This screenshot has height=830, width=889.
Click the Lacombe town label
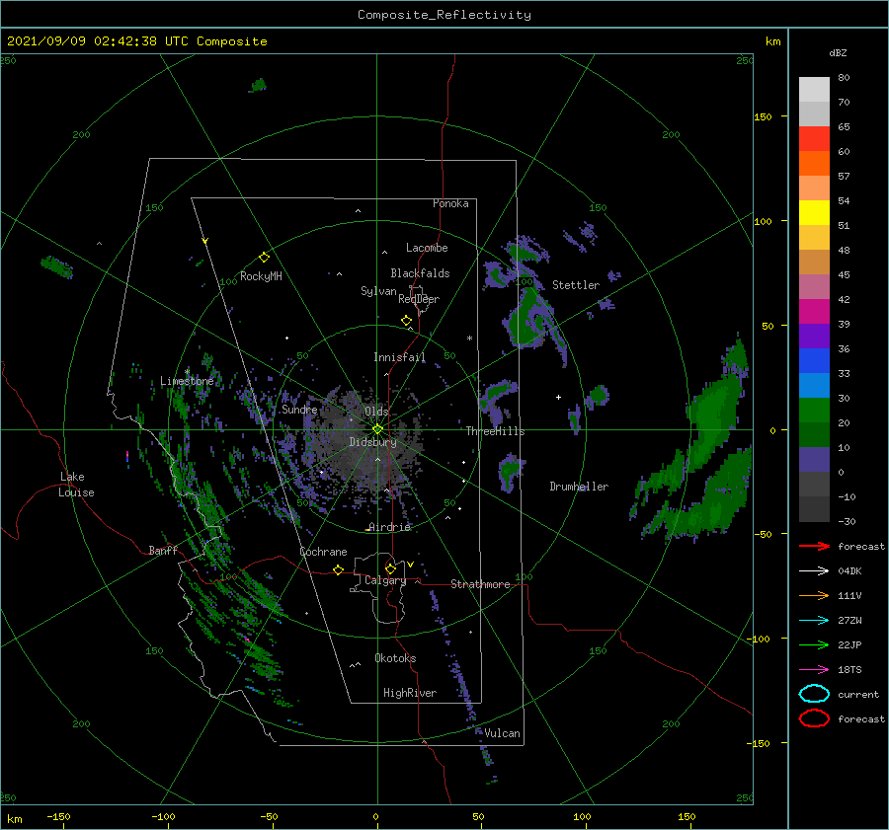coord(427,248)
